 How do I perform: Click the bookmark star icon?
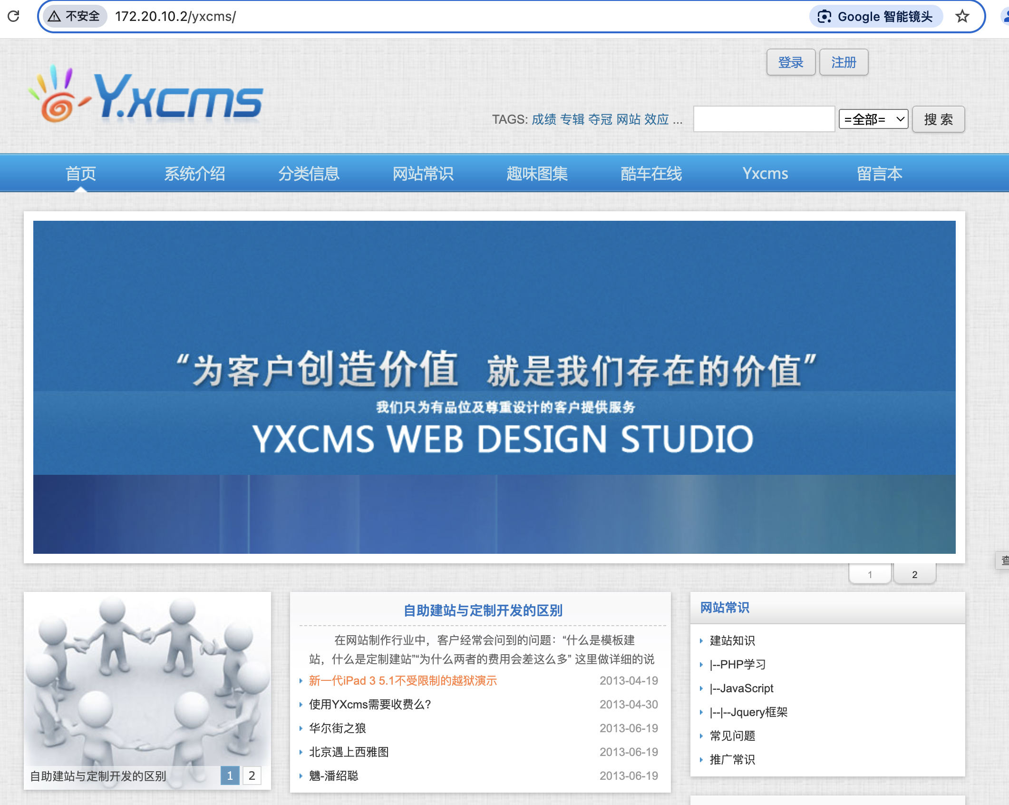[x=962, y=17]
